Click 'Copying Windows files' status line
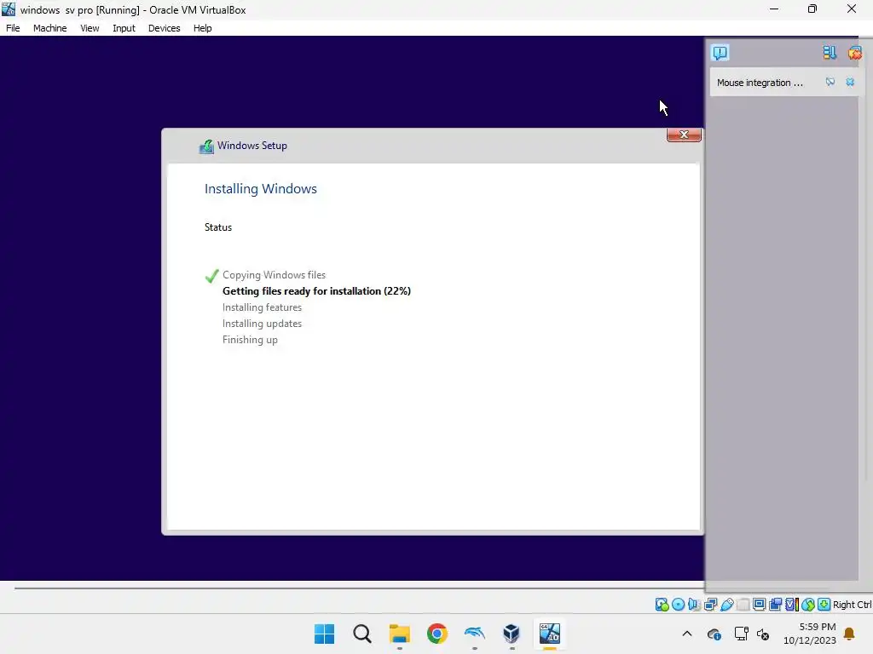The width and height of the screenshot is (873, 654). click(x=274, y=275)
